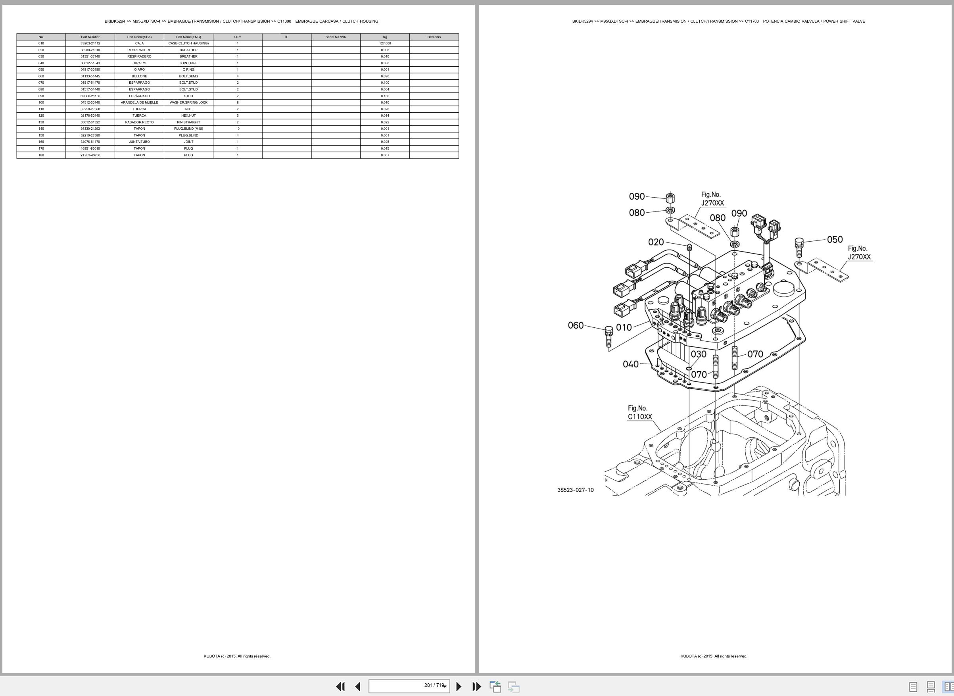Select WASHER,SPRING LOCK part name
Image resolution: width=954 pixels, height=696 pixels.
(188, 102)
